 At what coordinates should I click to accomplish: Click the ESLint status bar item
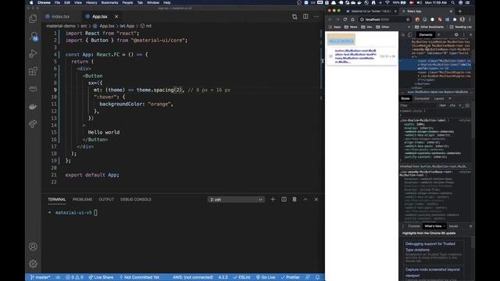click(x=241, y=278)
